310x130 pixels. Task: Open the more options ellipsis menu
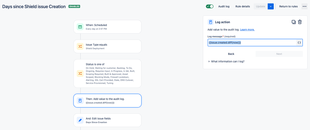tap(304, 6)
